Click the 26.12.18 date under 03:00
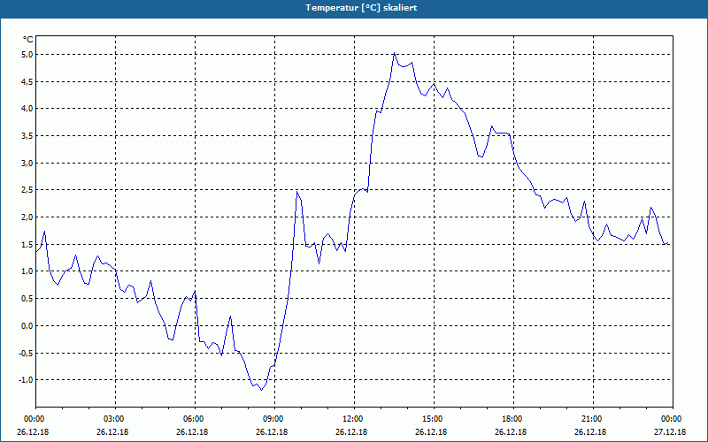 click(x=112, y=432)
